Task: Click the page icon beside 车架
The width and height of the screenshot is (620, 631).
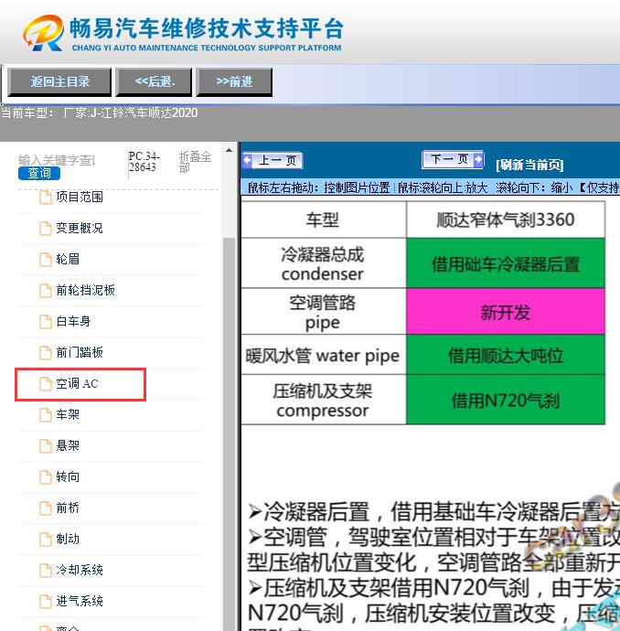Action: (46, 415)
